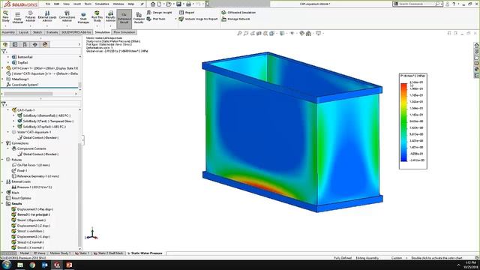Open the DimXpertManager panel tab
480x270 pixels.
click(x=35, y=45)
